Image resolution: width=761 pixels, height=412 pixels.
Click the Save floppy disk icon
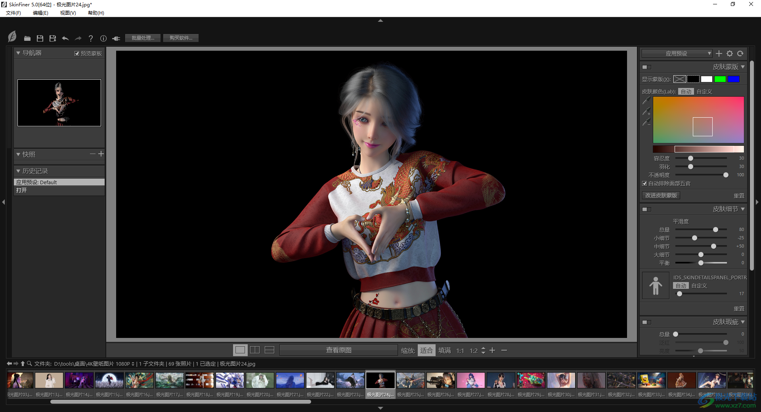[40, 38]
